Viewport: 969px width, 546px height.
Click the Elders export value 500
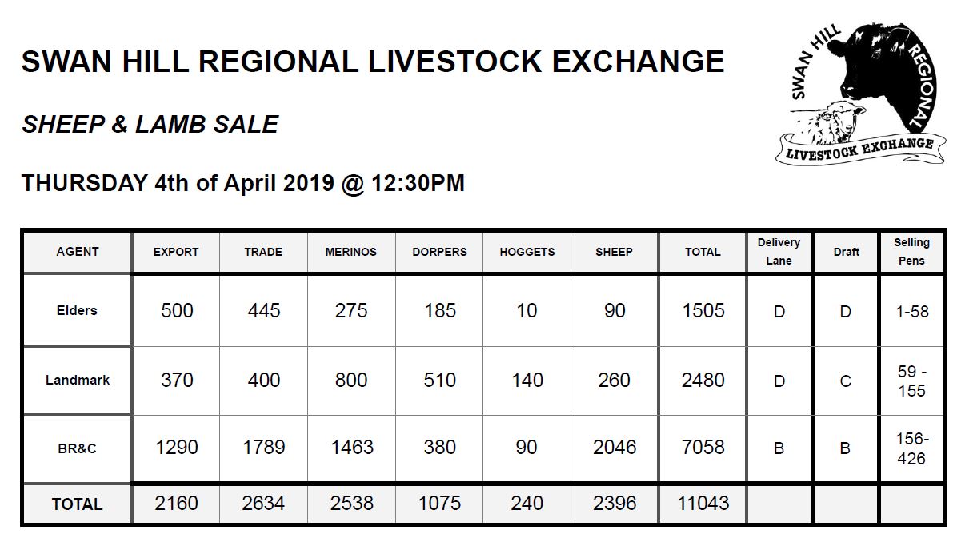tap(177, 310)
